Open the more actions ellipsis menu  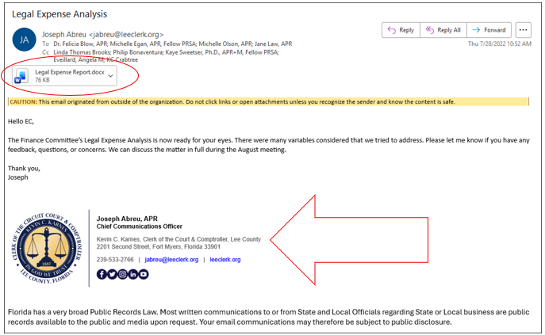(x=523, y=30)
